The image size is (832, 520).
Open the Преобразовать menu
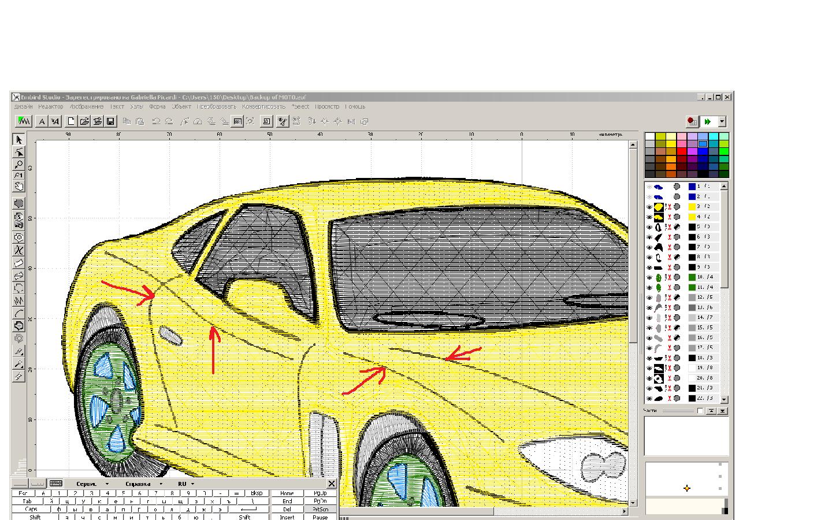pos(217,107)
